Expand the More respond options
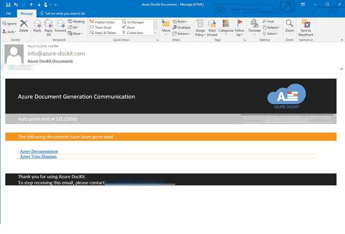345x234 pixels. pos(75,33)
